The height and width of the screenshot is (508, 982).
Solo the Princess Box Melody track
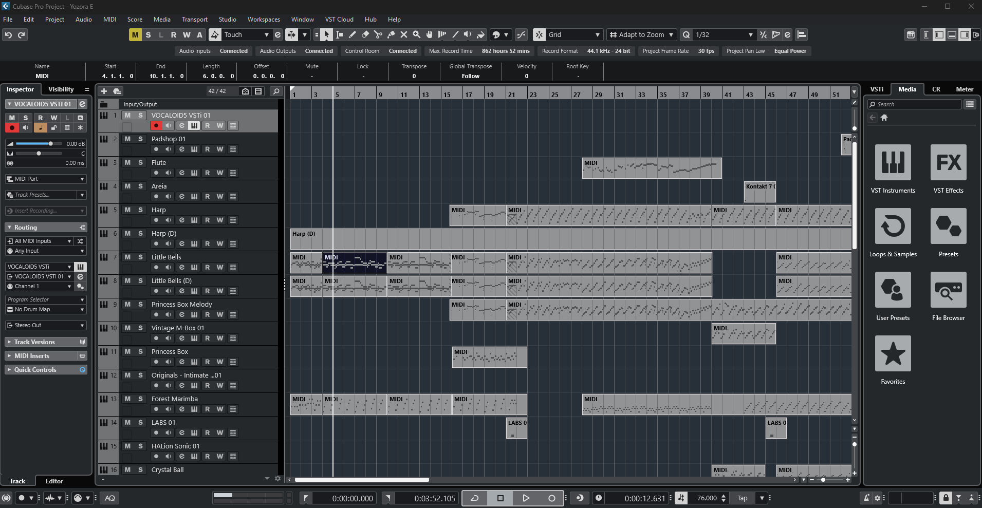pyautogui.click(x=140, y=305)
